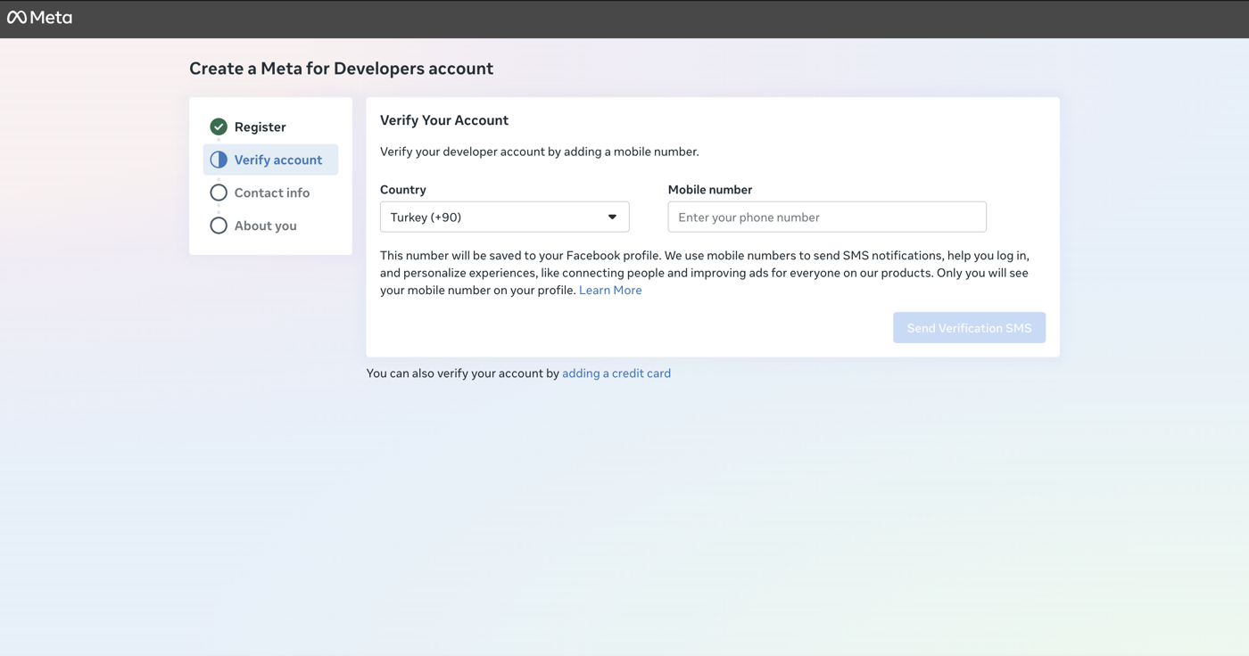The height and width of the screenshot is (656, 1249).
Task: Open the Learn More link
Action: point(610,290)
